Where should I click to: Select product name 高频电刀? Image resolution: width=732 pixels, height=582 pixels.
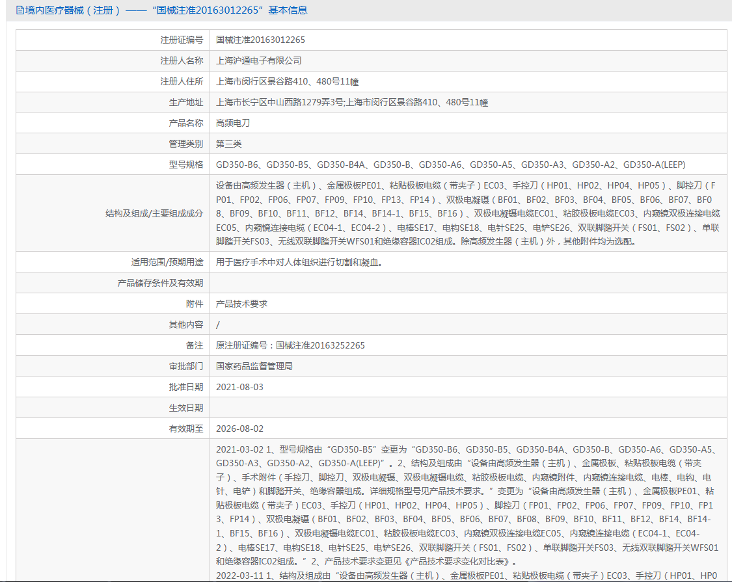(x=233, y=123)
